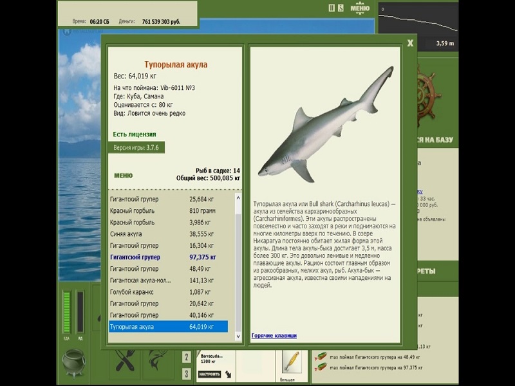The width and height of the screenshot is (515, 386).
Task: Close the fish info window with X
Action: click(x=410, y=44)
